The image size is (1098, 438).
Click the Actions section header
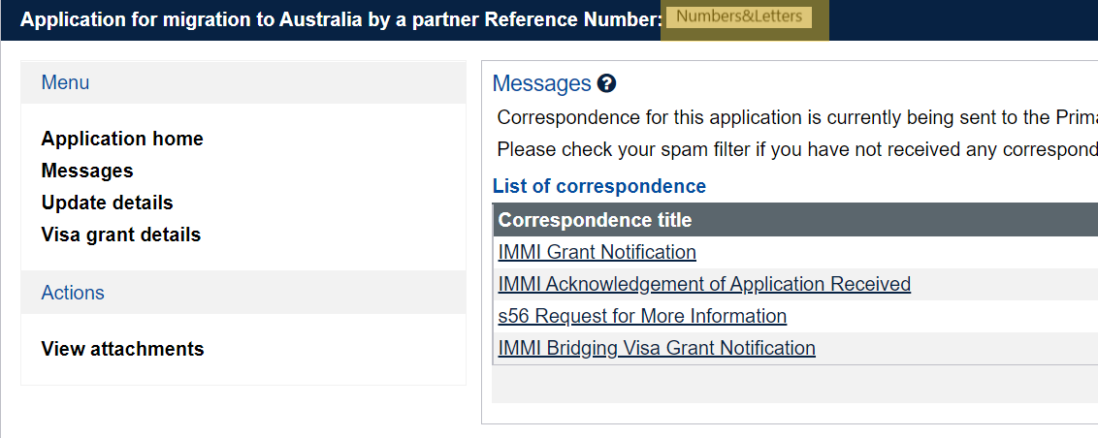73,293
